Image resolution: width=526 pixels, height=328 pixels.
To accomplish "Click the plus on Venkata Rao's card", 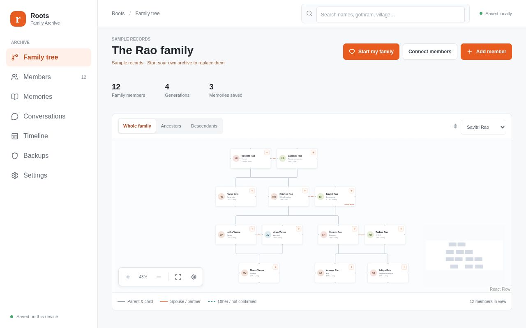I will pos(267,153).
